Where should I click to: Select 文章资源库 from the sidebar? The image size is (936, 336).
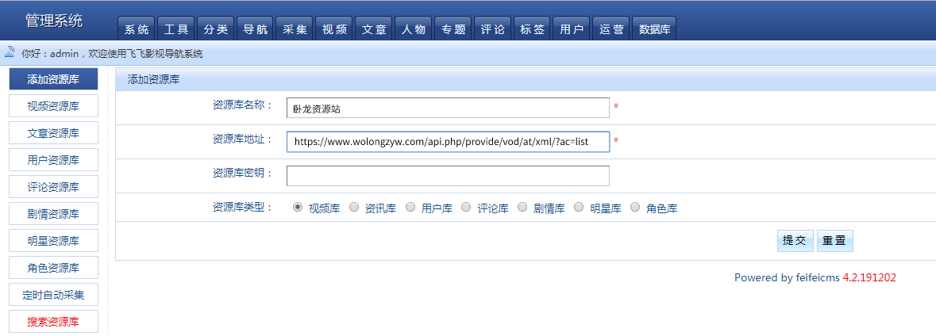[53, 133]
